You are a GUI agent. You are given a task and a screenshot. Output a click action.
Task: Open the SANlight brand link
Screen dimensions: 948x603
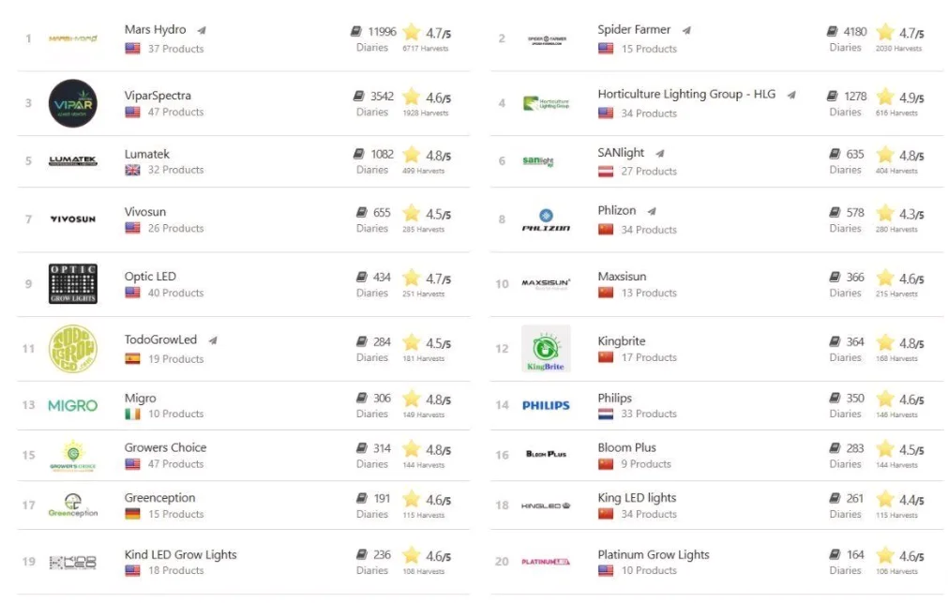click(x=621, y=153)
